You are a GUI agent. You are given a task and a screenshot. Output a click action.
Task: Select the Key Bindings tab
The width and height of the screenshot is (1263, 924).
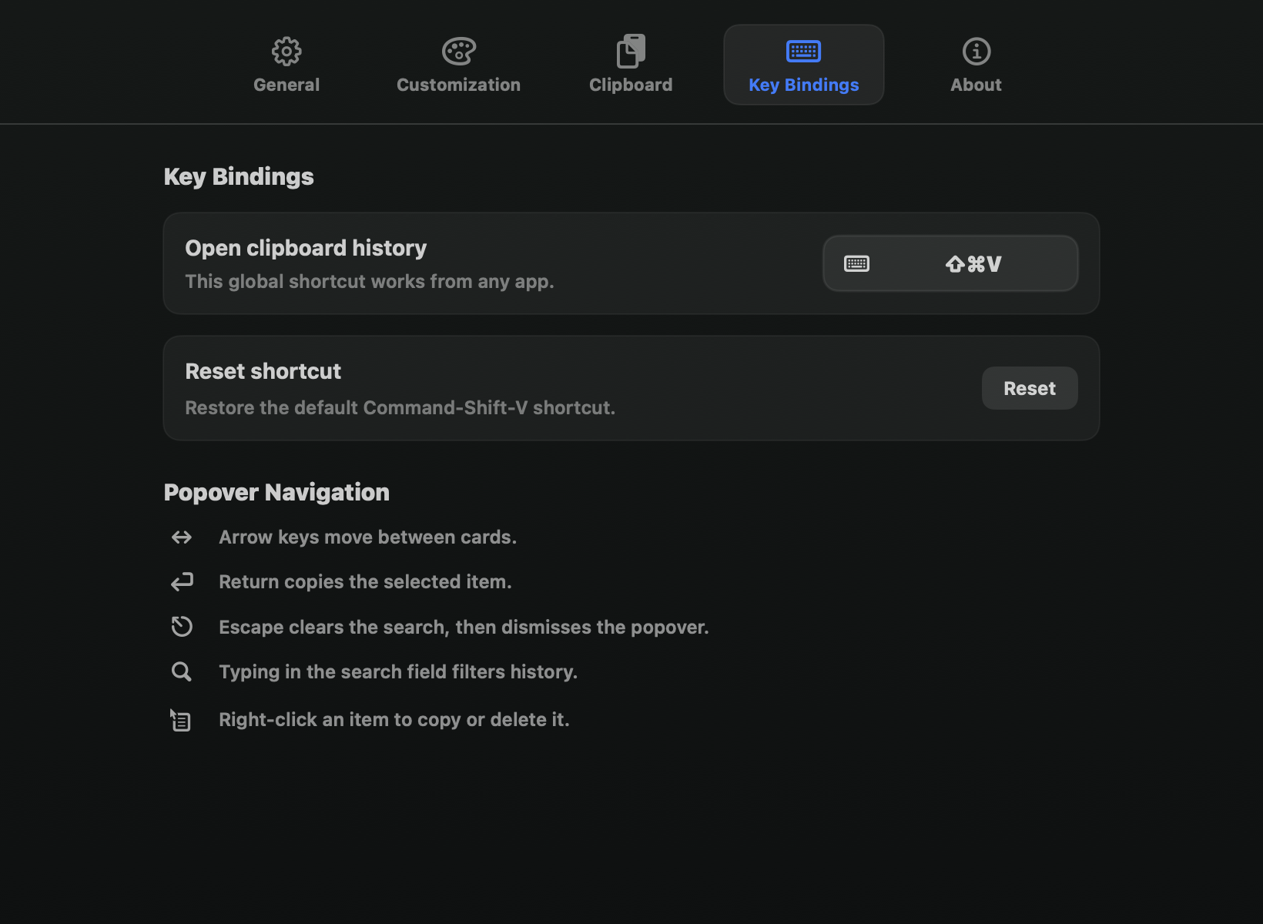tap(803, 65)
